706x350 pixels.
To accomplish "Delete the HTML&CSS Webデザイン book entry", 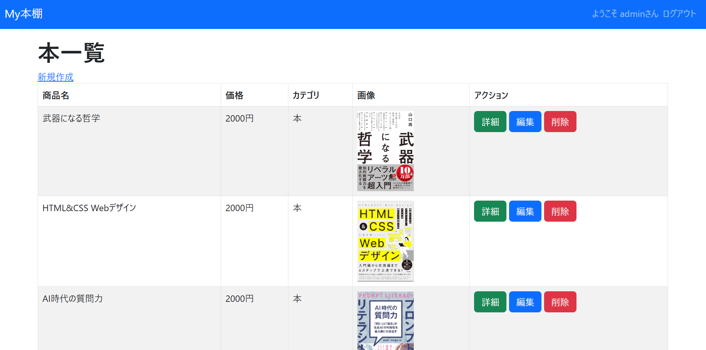I will click(560, 211).
